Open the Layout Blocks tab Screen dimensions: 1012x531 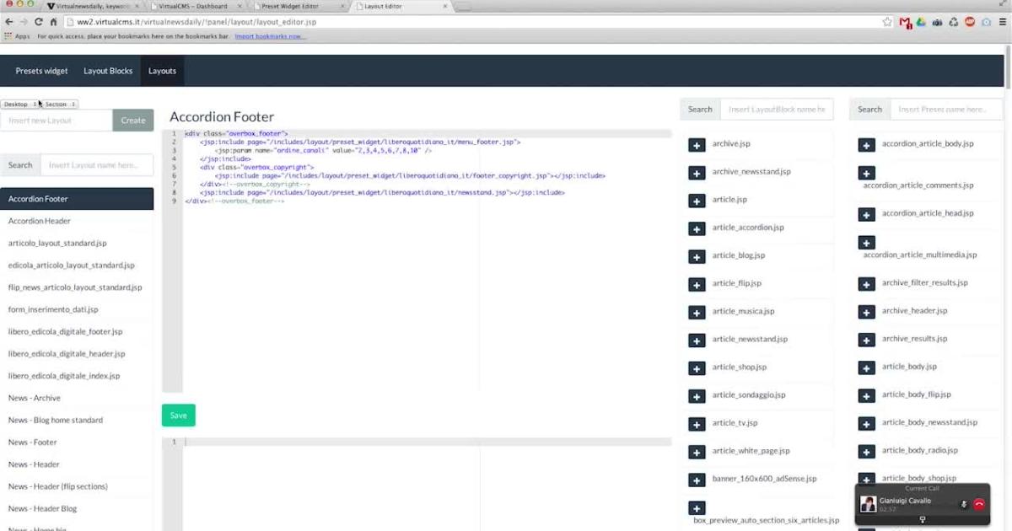coord(108,71)
